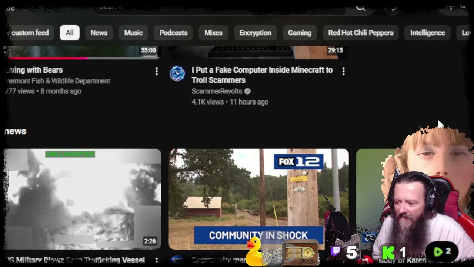The height and width of the screenshot is (267, 474).
Task: Open the FOX 12 Community in Shock thumbnail
Action: click(x=258, y=199)
